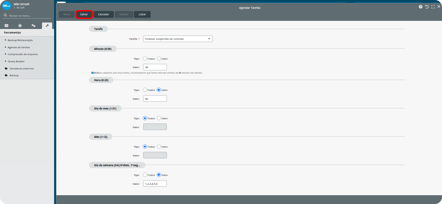Open the list/records sidebar tab icon

[x=6, y=26]
